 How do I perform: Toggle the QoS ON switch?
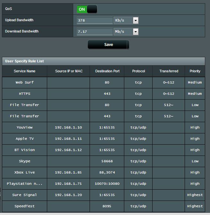(x=87, y=9)
